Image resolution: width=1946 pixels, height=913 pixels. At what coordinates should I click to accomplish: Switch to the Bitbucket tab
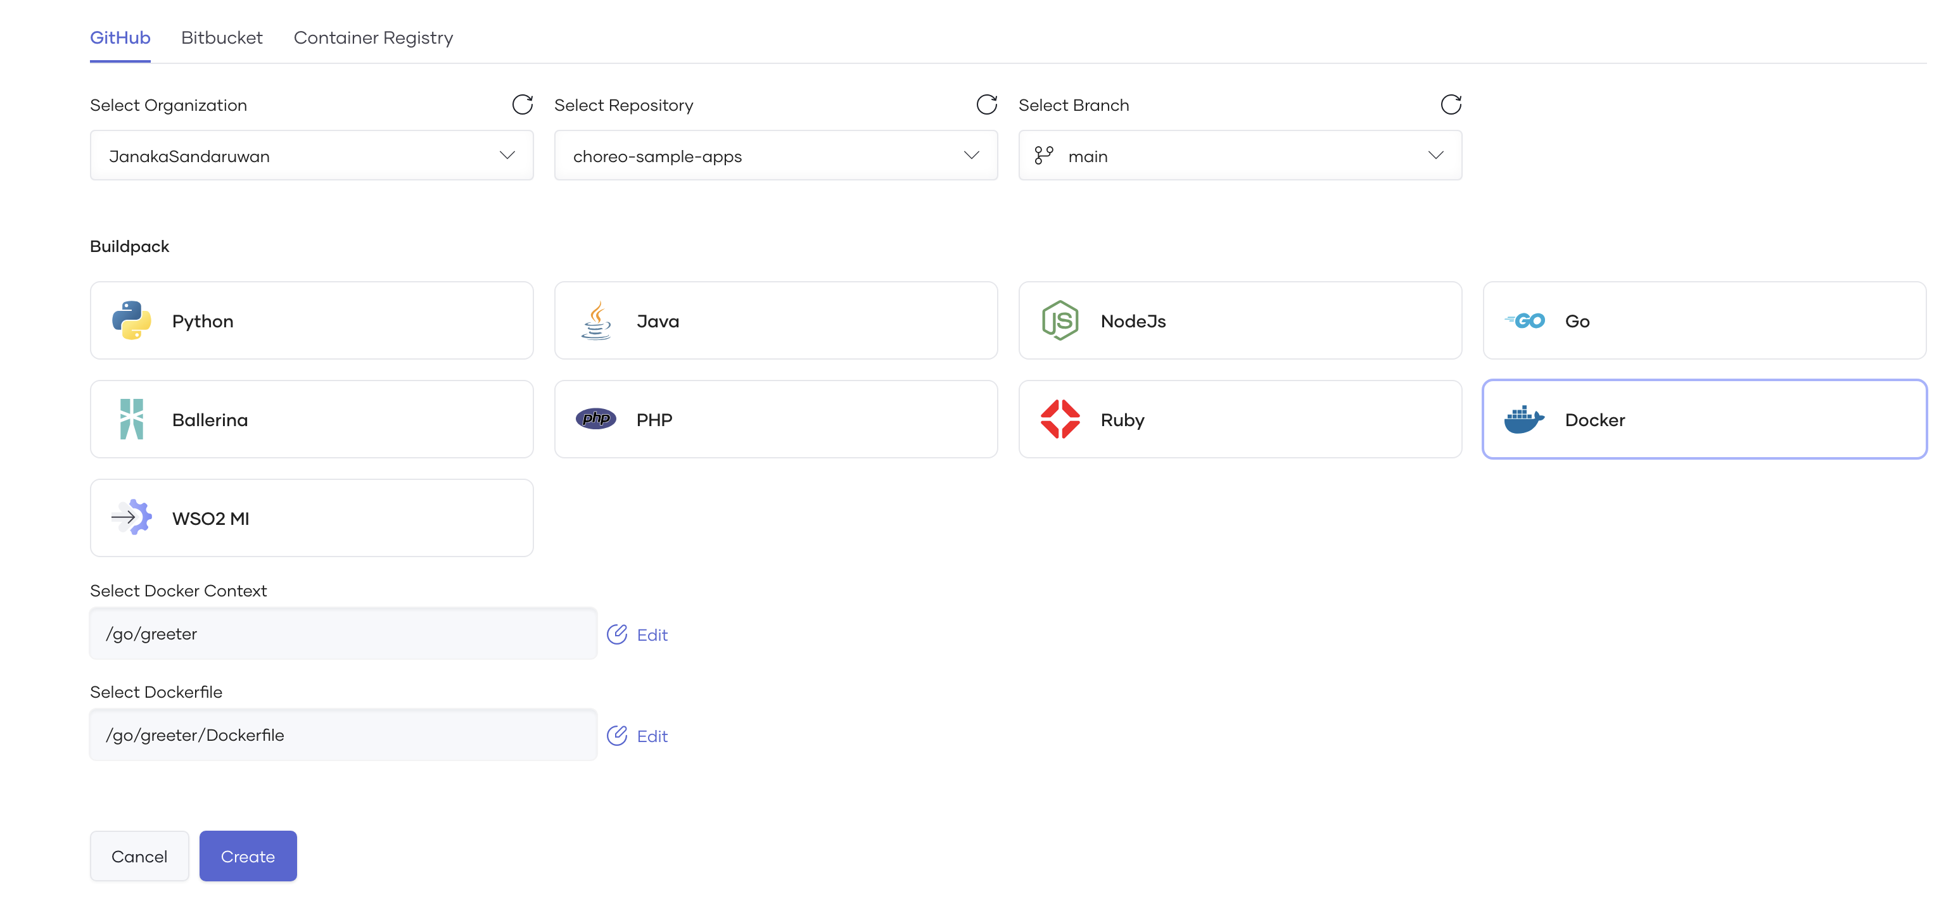point(221,38)
